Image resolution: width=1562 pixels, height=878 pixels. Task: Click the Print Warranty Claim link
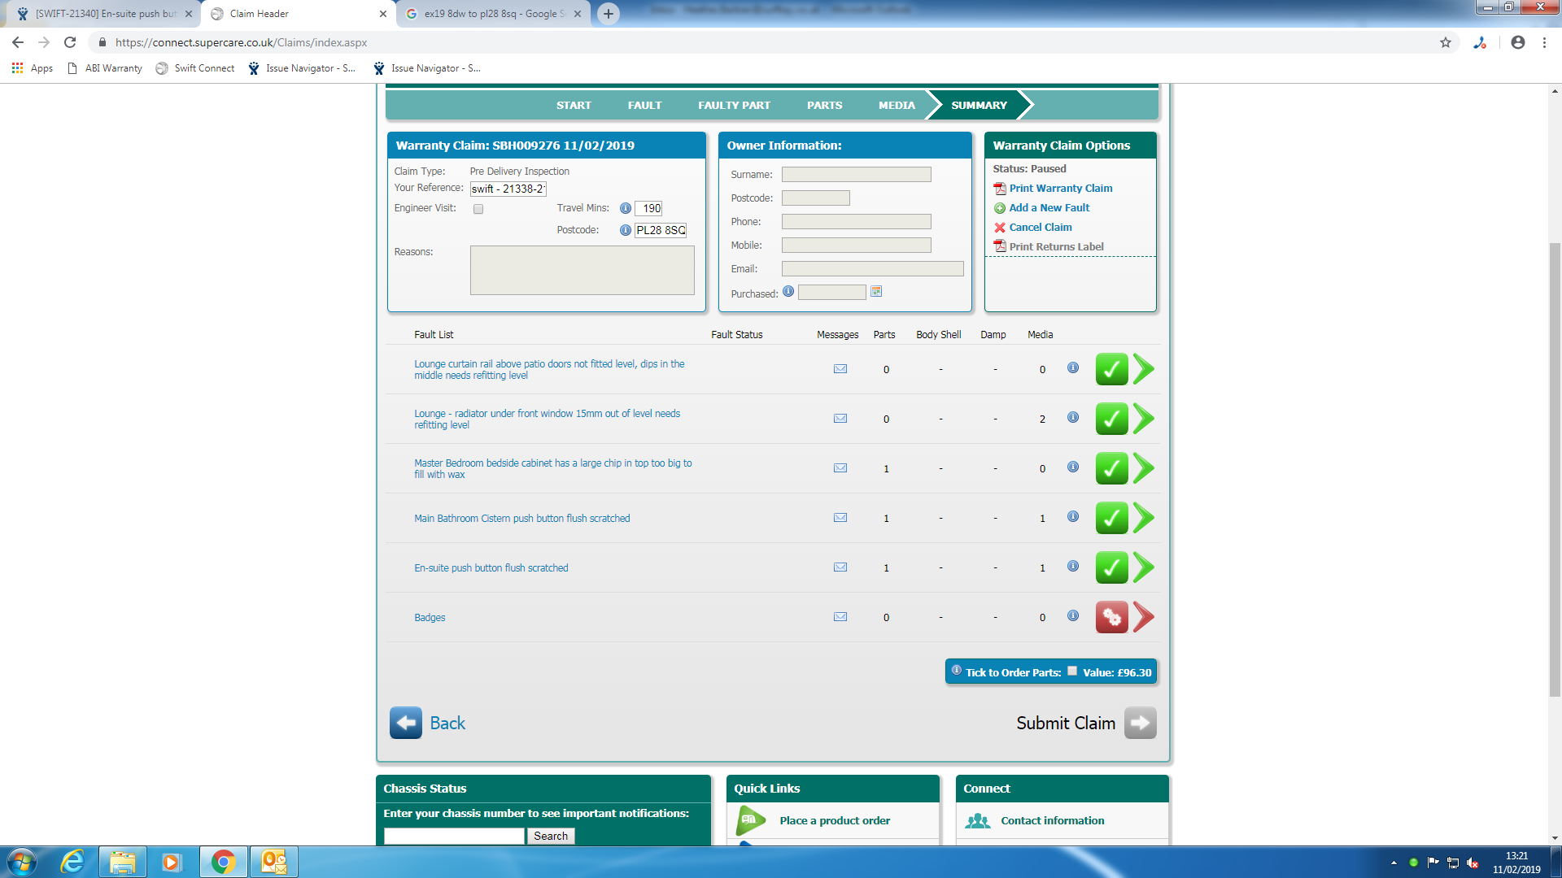point(1060,189)
